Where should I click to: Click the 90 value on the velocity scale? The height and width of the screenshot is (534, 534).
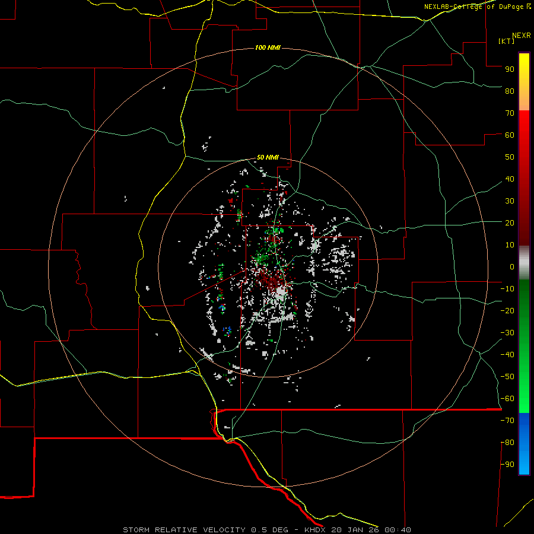point(510,69)
